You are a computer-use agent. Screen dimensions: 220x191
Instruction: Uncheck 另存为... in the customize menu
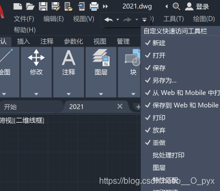[x=180, y=81]
